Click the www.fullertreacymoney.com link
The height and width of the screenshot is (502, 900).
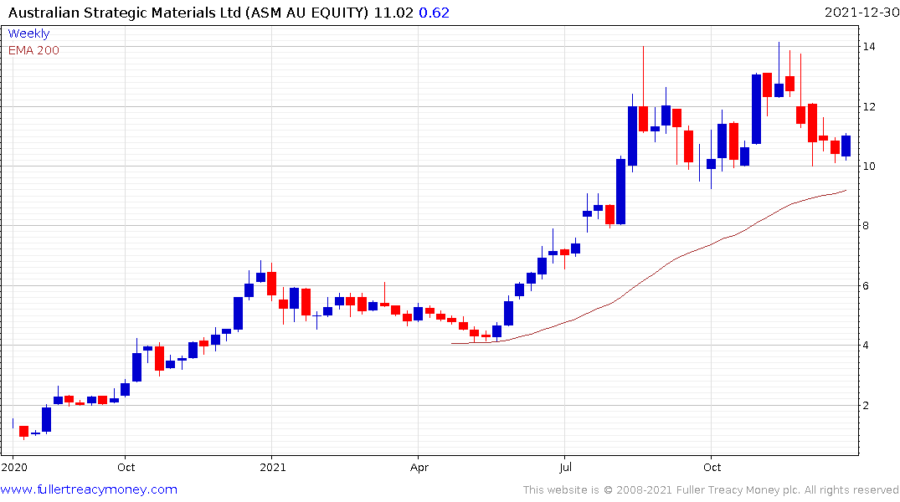[x=89, y=489]
